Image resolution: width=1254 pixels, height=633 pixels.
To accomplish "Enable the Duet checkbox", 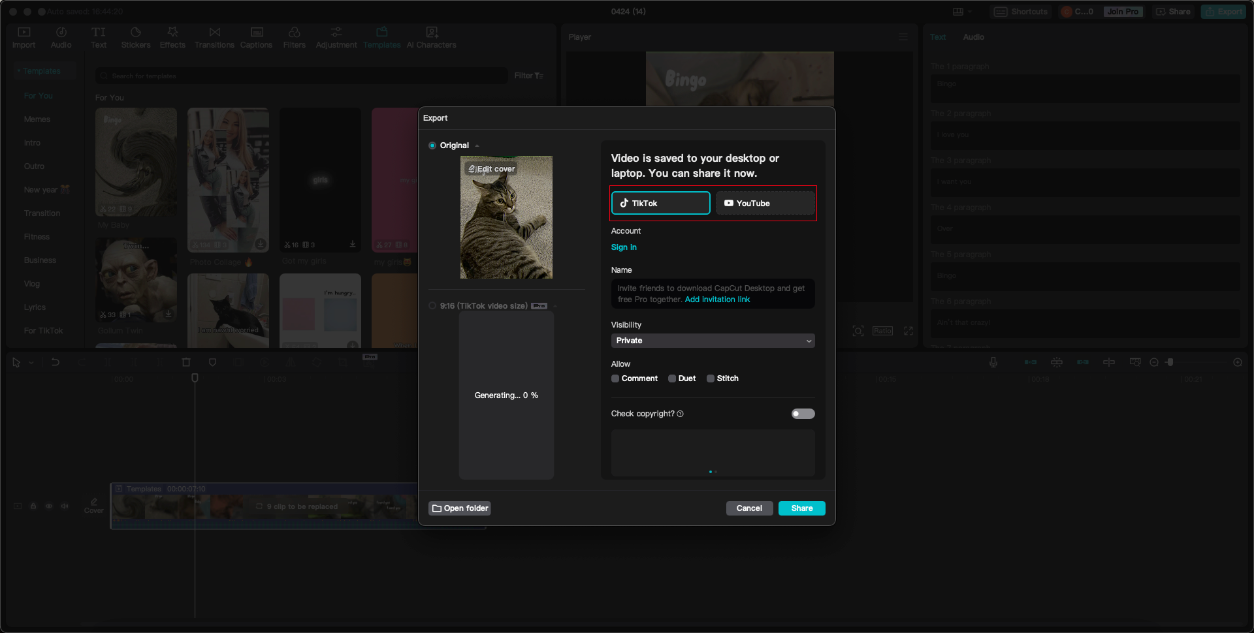I will point(672,378).
